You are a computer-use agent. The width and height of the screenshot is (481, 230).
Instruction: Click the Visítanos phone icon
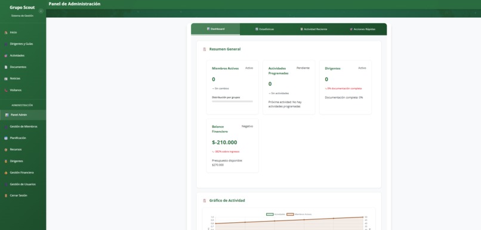click(6, 91)
